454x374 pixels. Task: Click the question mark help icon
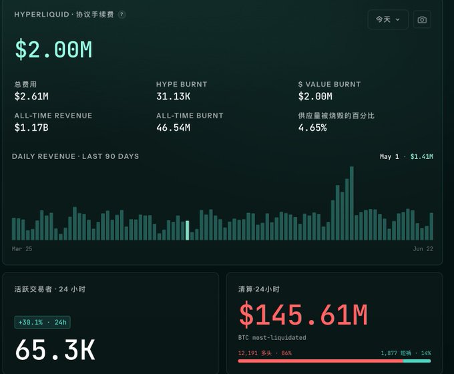(122, 14)
